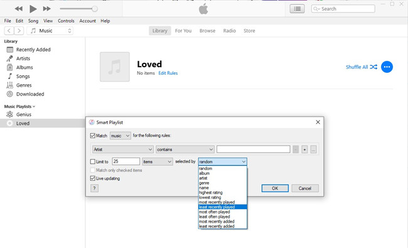The image size is (408, 248).
Task: Switch to the Radio tab
Action: tap(230, 31)
